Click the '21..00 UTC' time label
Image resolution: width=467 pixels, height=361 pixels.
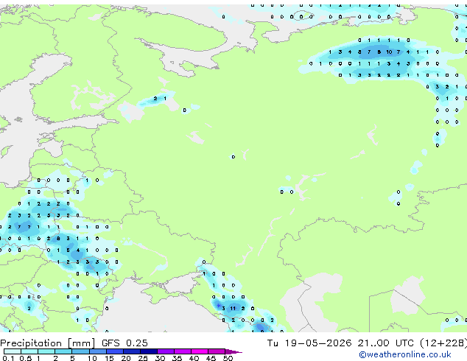(386, 343)
